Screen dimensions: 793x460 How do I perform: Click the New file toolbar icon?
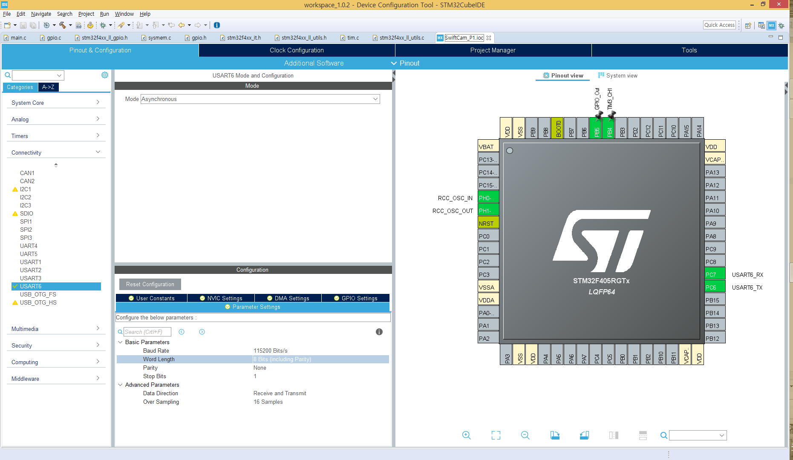[7, 25]
